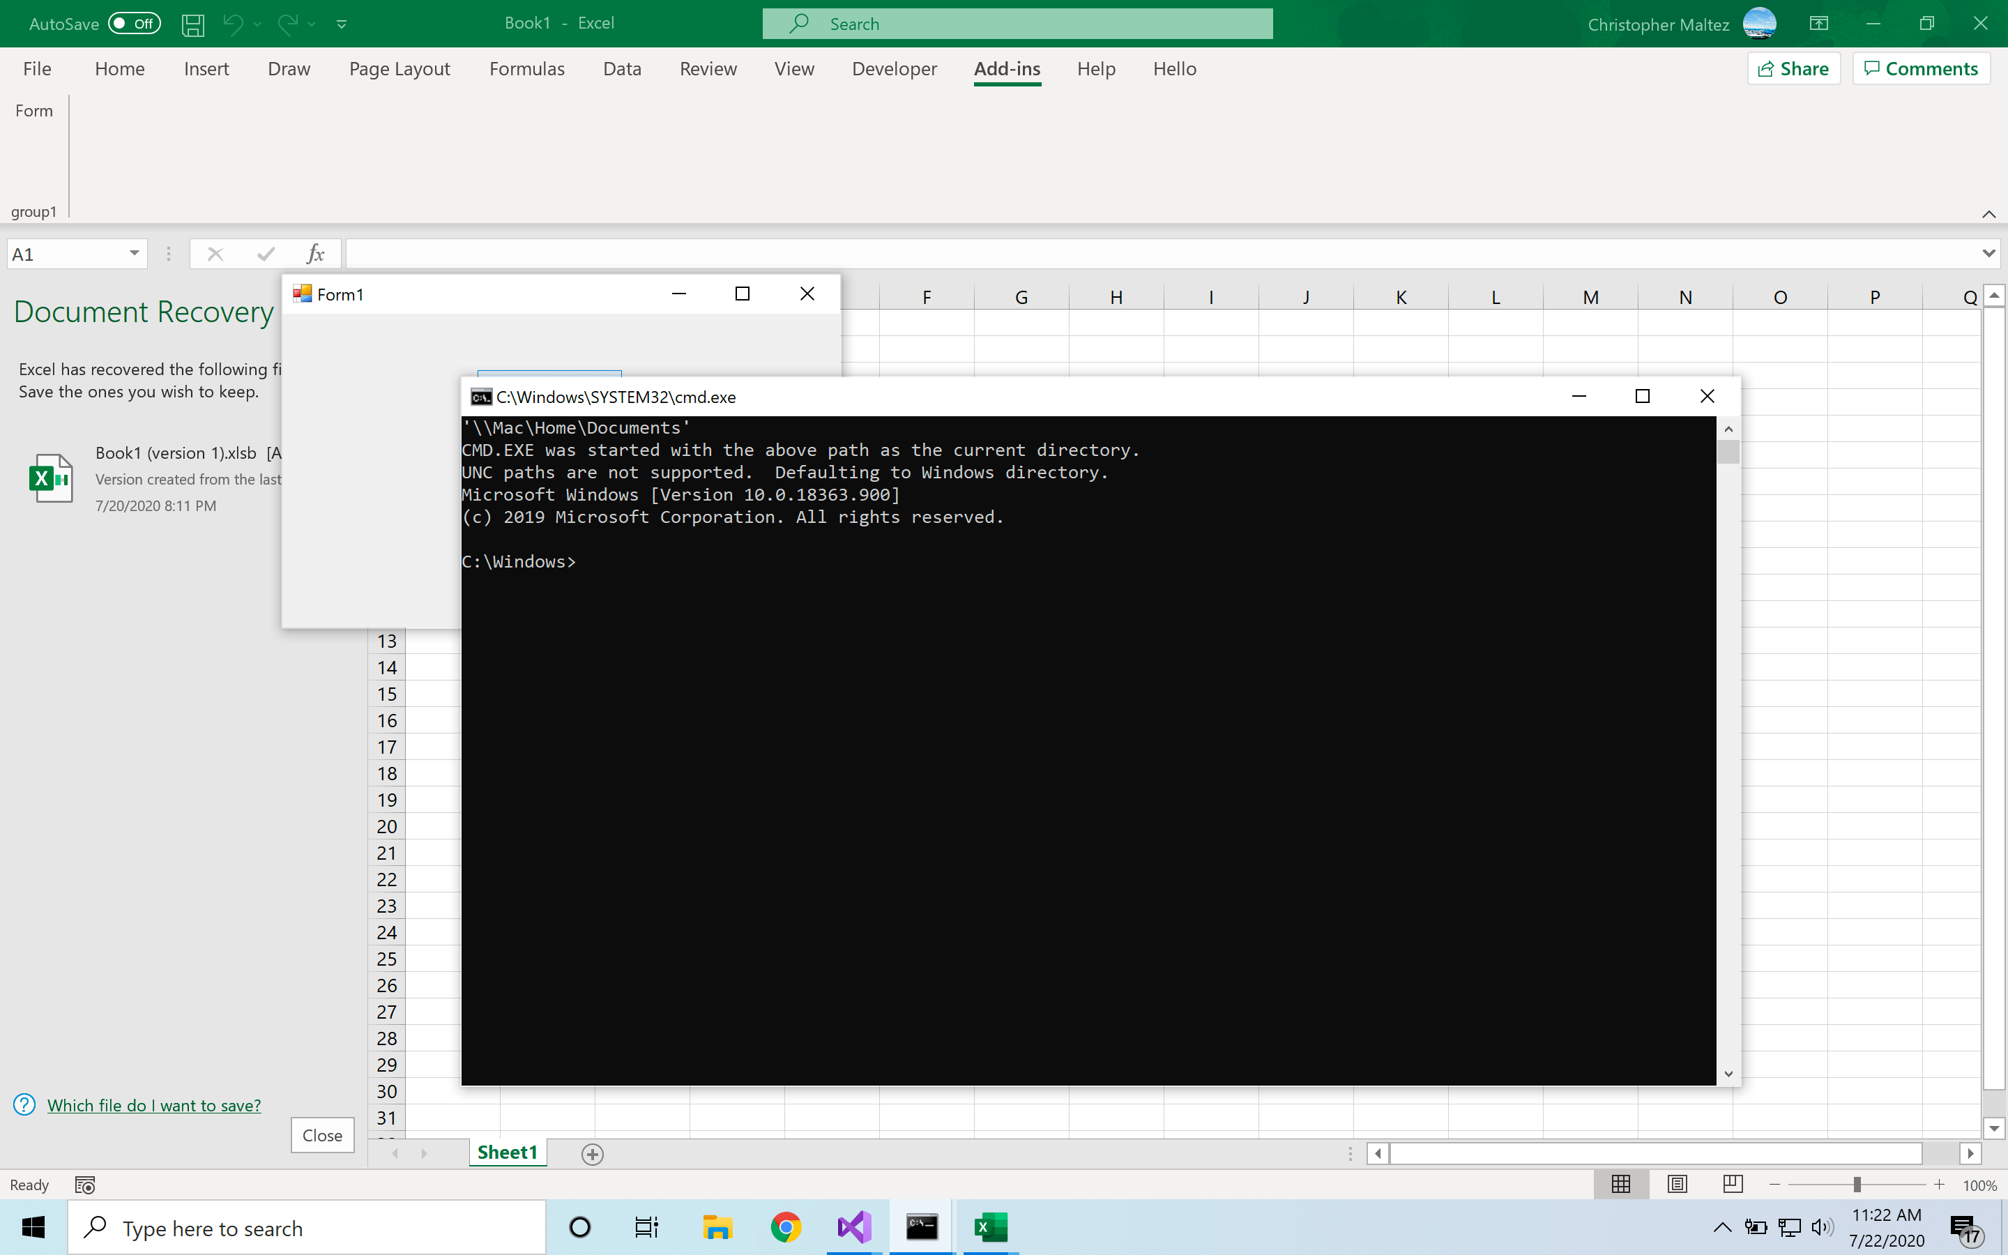Image resolution: width=2008 pixels, height=1255 pixels.
Task: Click the Command Prompt taskbar icon
Action: point(922,1227)
